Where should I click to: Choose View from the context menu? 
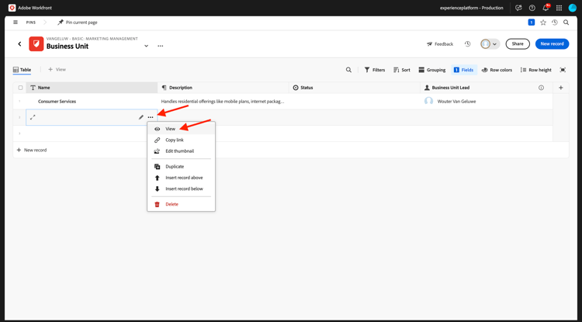coord(181,129)
